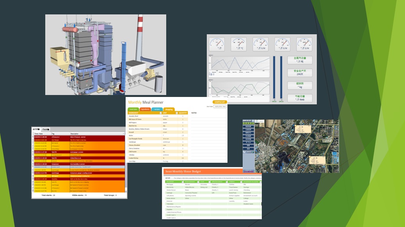Click the temperature gauge showing °C

(x=238, y=44)
